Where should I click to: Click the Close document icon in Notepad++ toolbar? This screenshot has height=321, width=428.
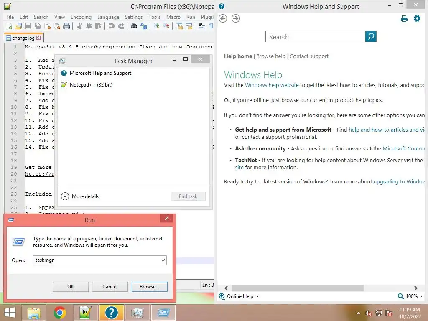(48, 26)
